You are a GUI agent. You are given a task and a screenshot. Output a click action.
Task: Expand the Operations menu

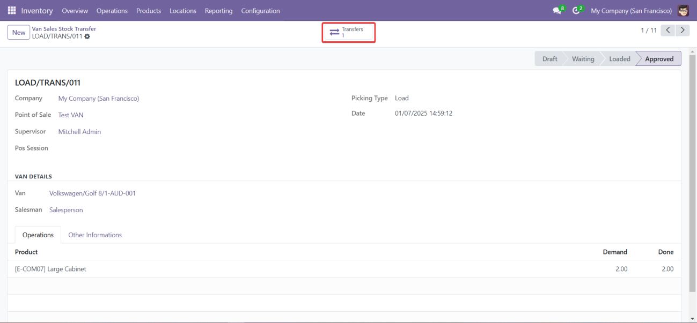point(112,11)
